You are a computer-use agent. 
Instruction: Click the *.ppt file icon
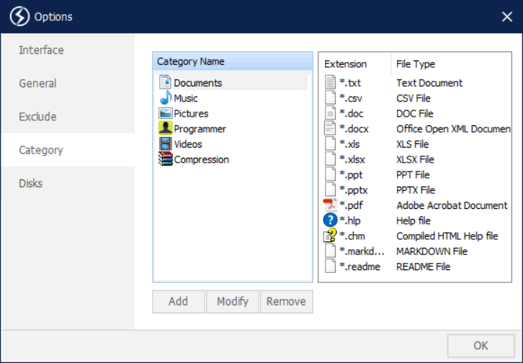point(330,174)
